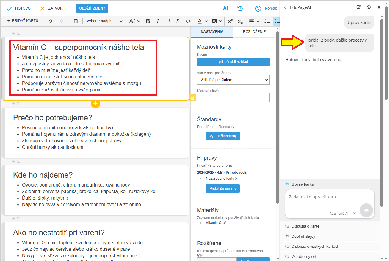This screenshot has width=390, height=262.
Task: Expand 'Viditeľné pre žiakov' visibility dropdown
Action: pos(233,80)
